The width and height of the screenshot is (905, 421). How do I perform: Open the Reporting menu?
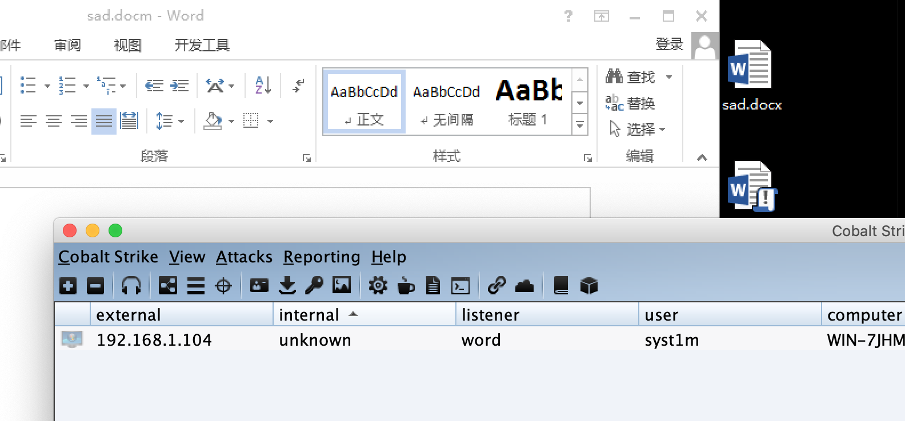coord(322,257)
